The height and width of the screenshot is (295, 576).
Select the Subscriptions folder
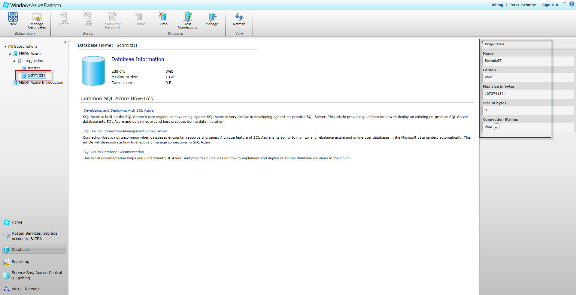click(23, 47)
